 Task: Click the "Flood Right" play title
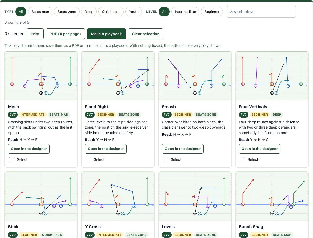coord(96,107)
